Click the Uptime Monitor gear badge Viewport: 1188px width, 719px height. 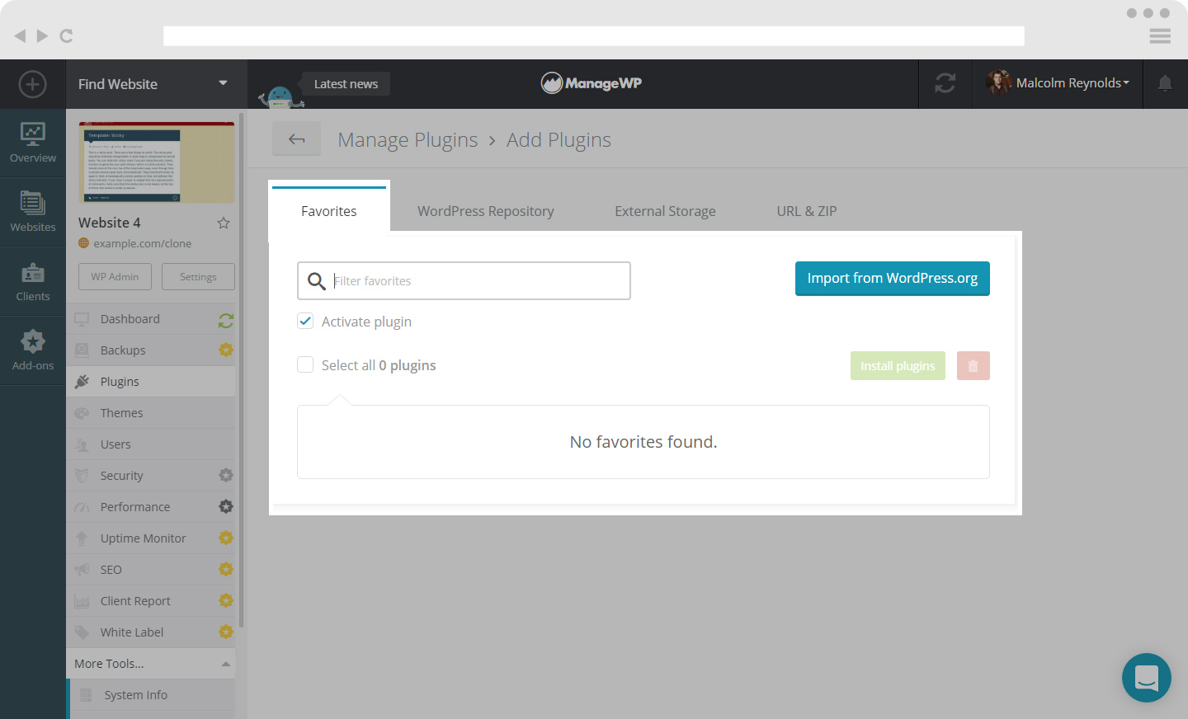click(226, 538)
